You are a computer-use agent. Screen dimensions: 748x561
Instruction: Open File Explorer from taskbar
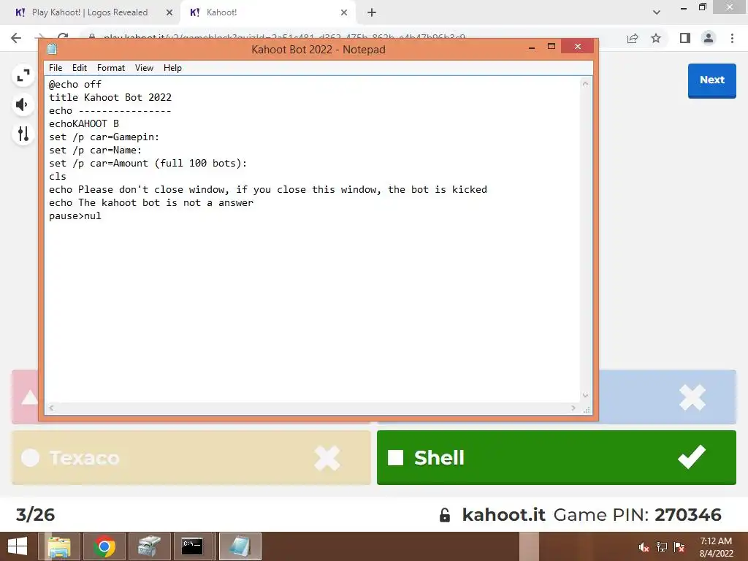tap(59, 546)
